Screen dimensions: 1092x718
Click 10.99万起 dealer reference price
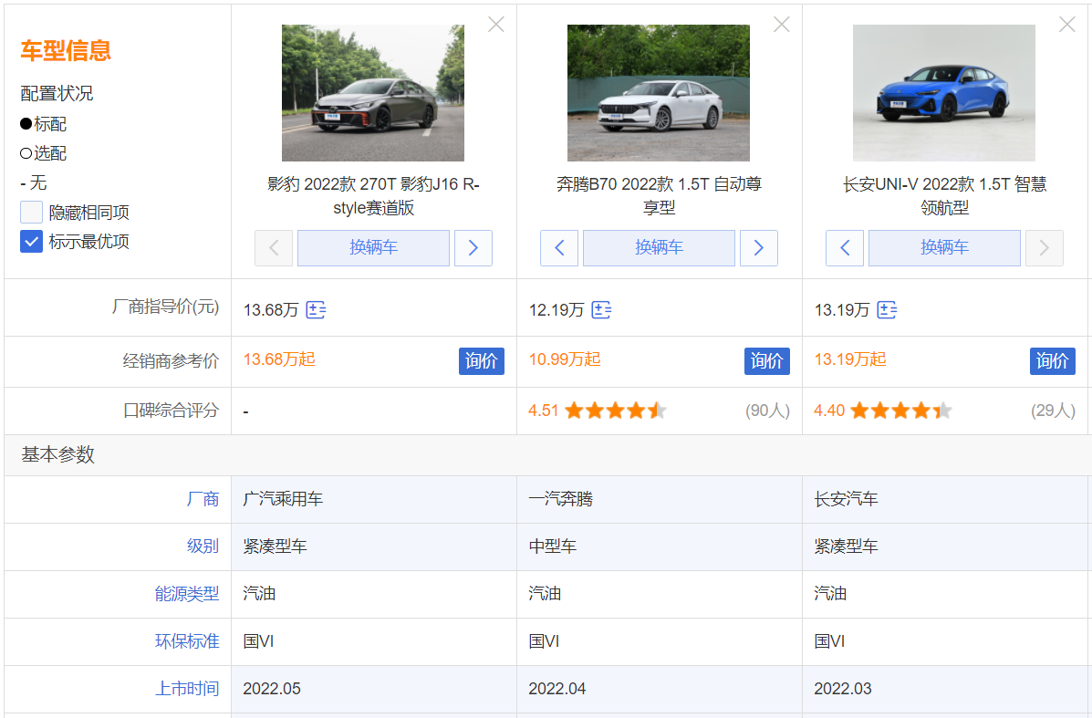(565, 359)
